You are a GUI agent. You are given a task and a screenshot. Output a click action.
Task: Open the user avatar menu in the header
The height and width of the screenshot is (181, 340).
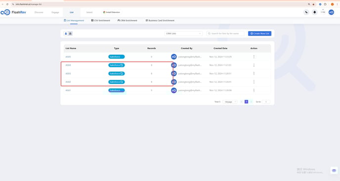click(x=331, y=12)
